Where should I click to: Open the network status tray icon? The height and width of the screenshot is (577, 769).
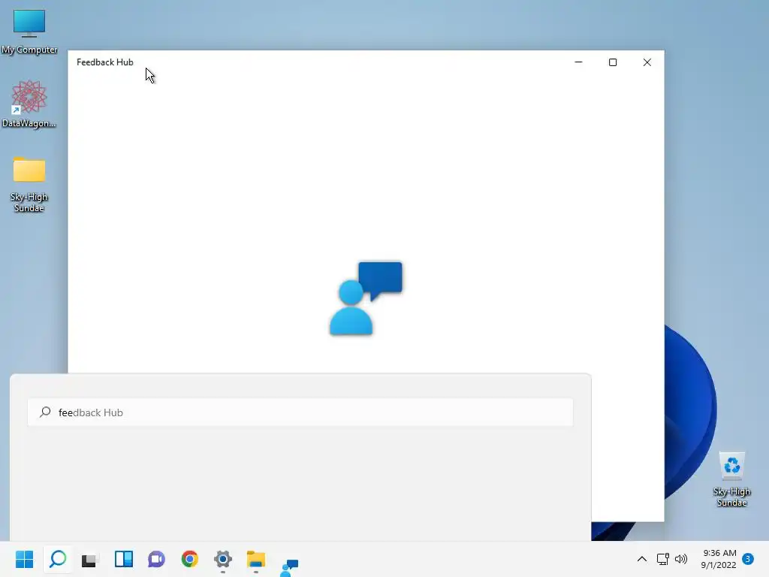coord(662,559)
